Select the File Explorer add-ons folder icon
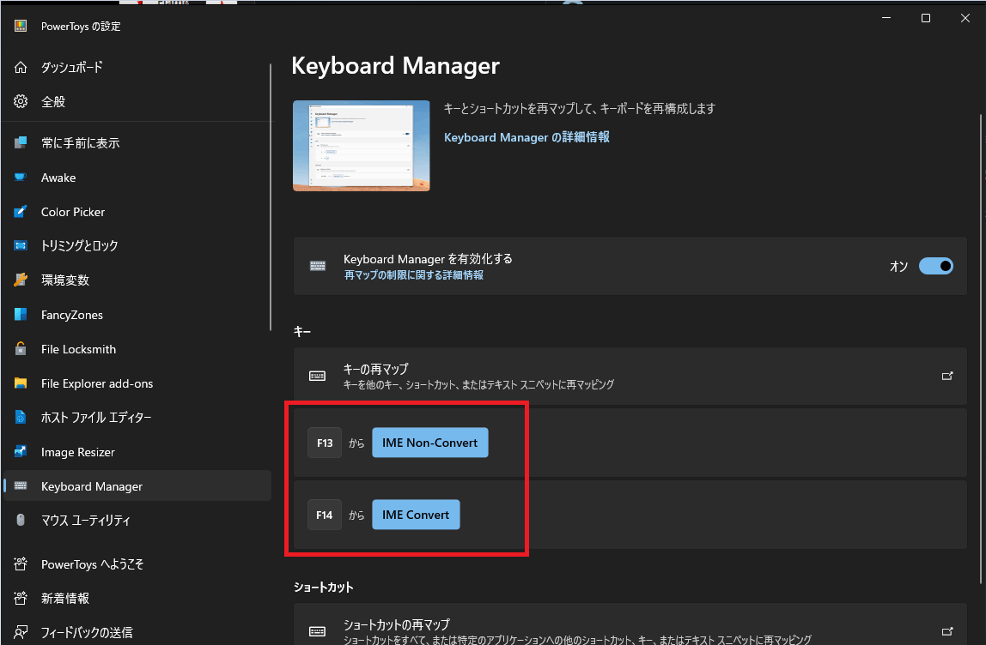 pyautogui.click(x=21, y=383)
